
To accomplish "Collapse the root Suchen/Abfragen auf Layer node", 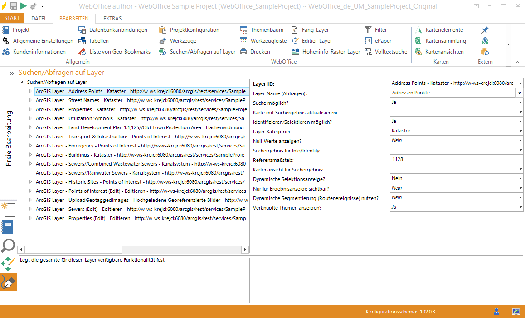I will (x=22, y=83).
